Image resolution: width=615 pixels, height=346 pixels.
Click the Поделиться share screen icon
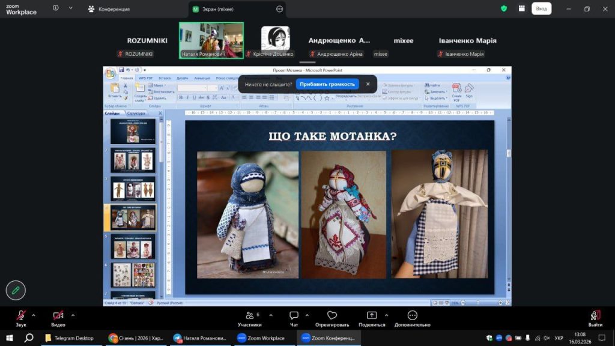372,315
